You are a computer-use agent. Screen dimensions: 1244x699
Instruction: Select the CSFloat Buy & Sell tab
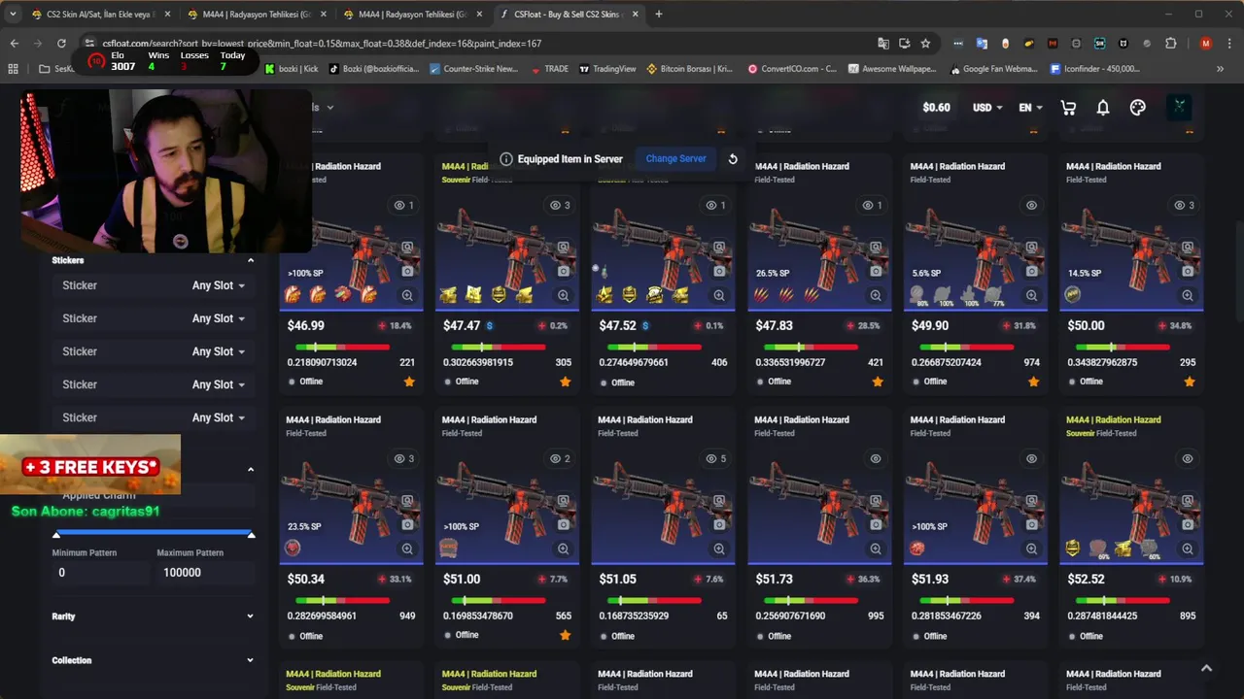[x=569, y=15]
